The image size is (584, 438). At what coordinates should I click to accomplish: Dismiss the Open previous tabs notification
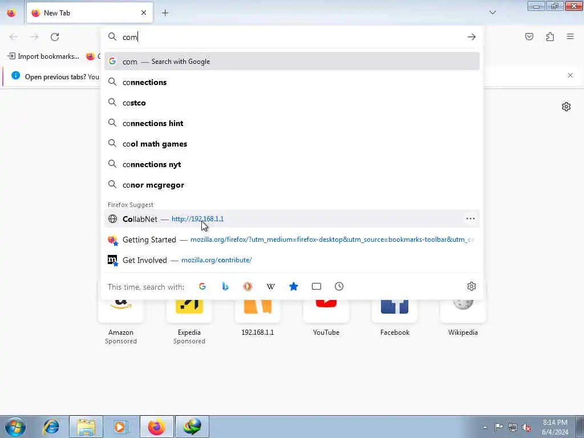pyautogui.click(x=570, y=76)
